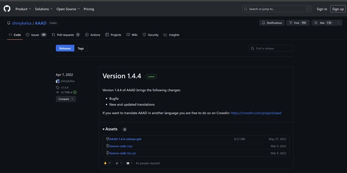This screenshot has width=347, height=173.
Task: Click the Latest badge label
Action: [x=151, y=77]
